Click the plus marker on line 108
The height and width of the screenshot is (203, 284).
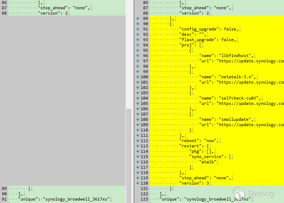(137, 119)
